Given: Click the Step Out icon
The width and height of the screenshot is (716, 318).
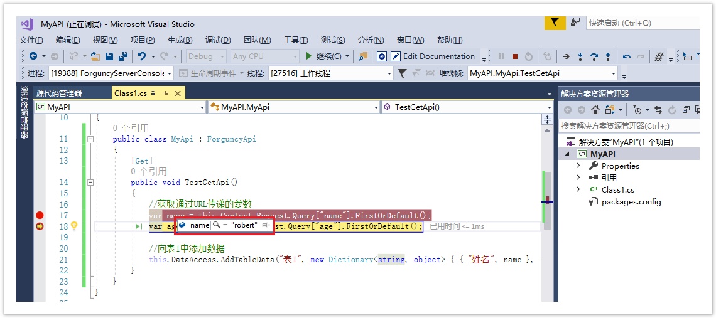Looking at the screenshot, I should coord(608,56).
